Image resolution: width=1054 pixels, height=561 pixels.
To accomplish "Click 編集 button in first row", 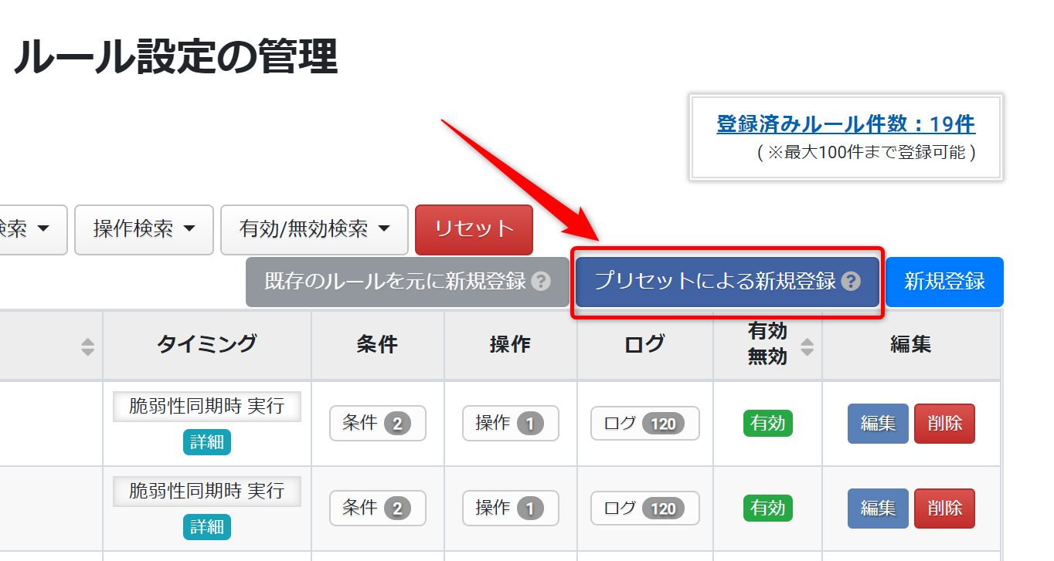I will pos(878,424).
